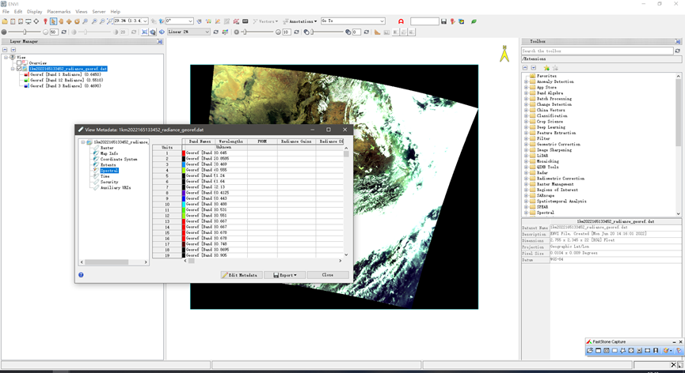This screenshot has height=373, width=685.
Task: Toggle visibility of radiance_georef.dat layer
Action: tap(19, 69)
